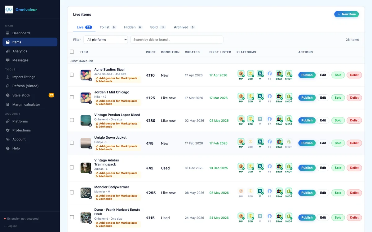Open Stale stock page

pyautogui.click(x=30, y=95)
